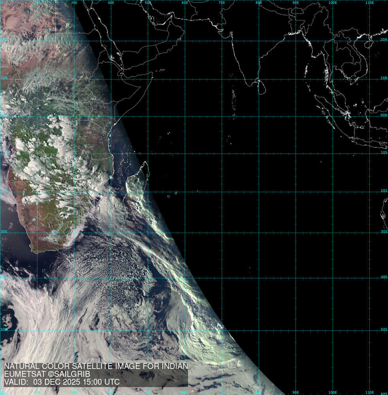Click the Kerguelen Islands outline near 50S
The height and width of the screenshot is (395, 388).
point(220,327)
